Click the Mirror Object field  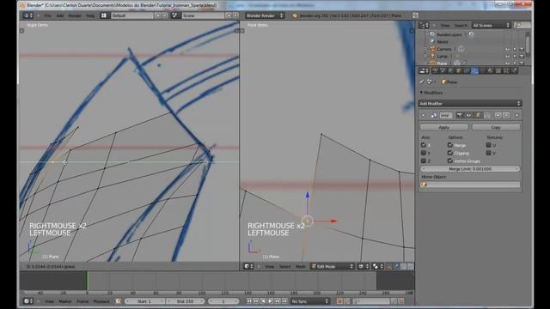470,185
